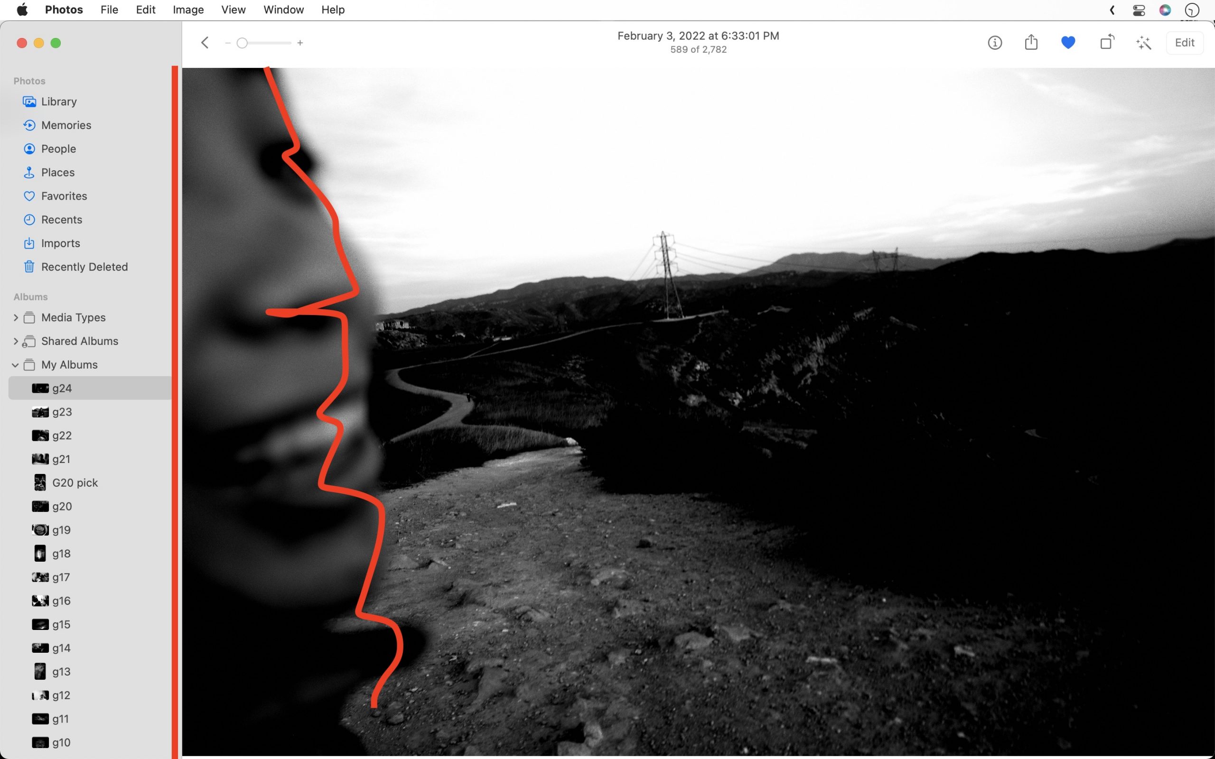Collapse the My Albums group

pyautogui.click(x=16, y=364)
